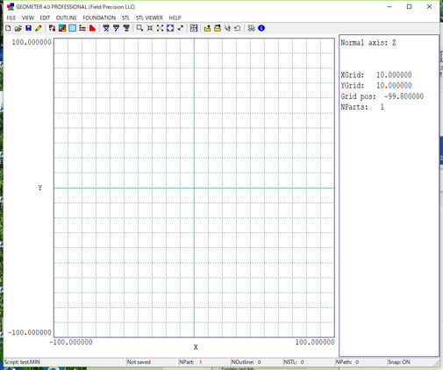Open the STL VIEWER menu
The height and width of the screenshot is (370, 443).
pyautogui.click(x=149, y=18)
